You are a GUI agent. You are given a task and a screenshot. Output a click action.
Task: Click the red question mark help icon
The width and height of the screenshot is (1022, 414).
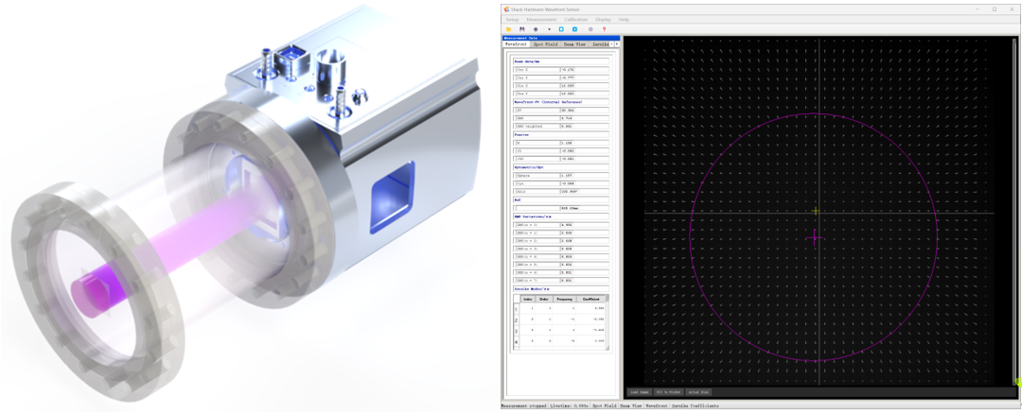[x=605, y=29]
